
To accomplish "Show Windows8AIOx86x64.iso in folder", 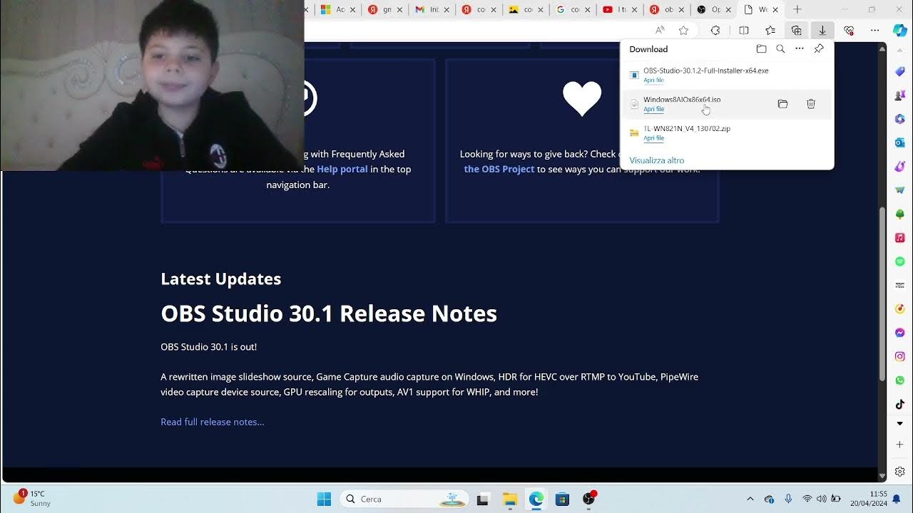I will [x=782, y=104].
